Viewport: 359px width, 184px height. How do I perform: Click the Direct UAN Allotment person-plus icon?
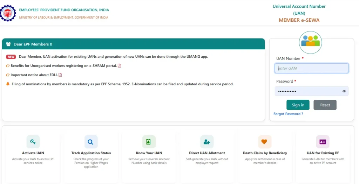pyautogui.click(x=207, y=142)
